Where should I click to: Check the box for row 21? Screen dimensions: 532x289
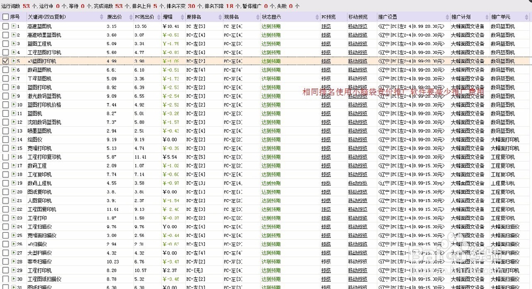pos(5,201)
